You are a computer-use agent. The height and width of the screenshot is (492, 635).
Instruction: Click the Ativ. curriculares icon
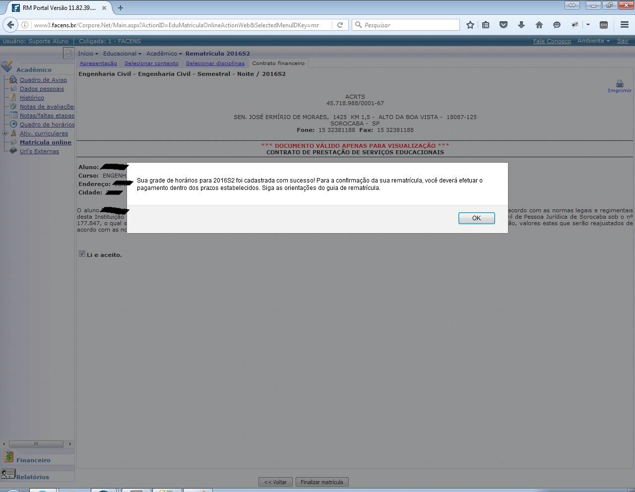(x=13, y=133)
